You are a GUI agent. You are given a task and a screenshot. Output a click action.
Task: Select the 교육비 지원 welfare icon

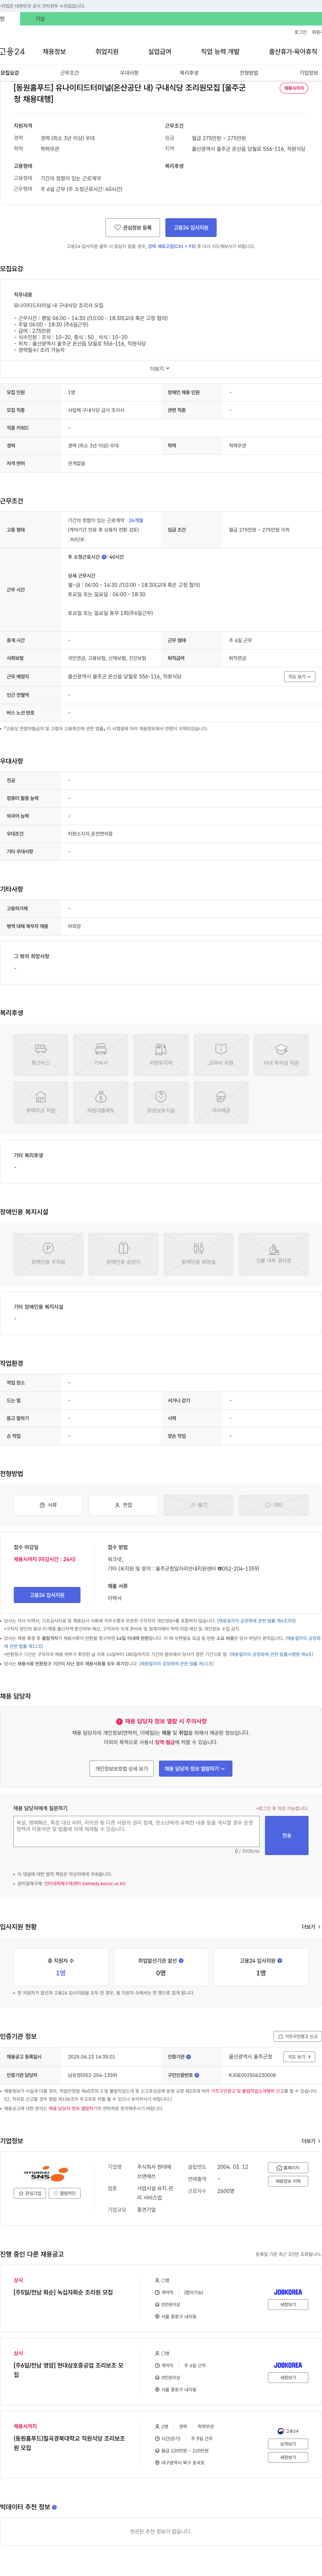coord(221,1055)
